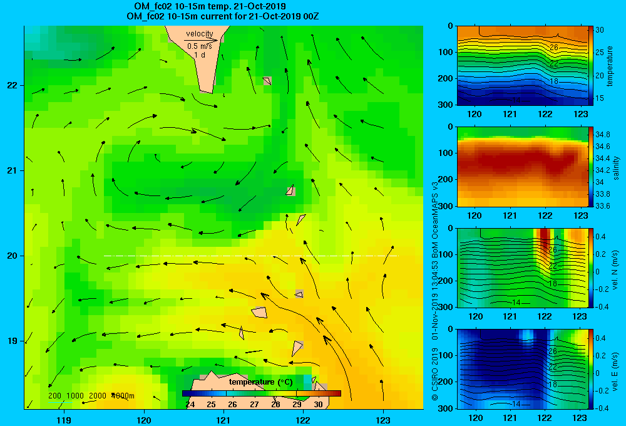Viewport: 626px width, 426px height.
Task: Click latitude label '21' on the main map
Action: tap(13, 170)
